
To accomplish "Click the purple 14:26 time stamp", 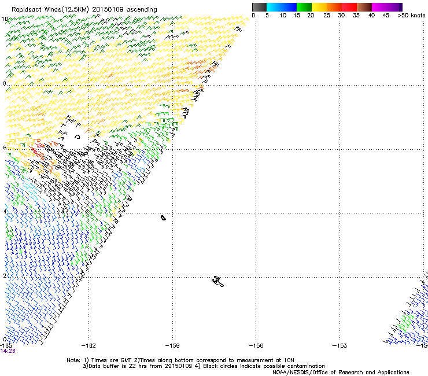I will click(8, 351).
